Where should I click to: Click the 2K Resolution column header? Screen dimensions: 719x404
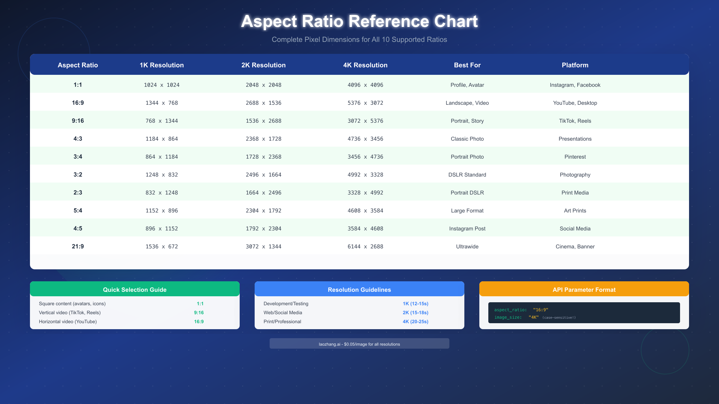[x=263, y=65]
